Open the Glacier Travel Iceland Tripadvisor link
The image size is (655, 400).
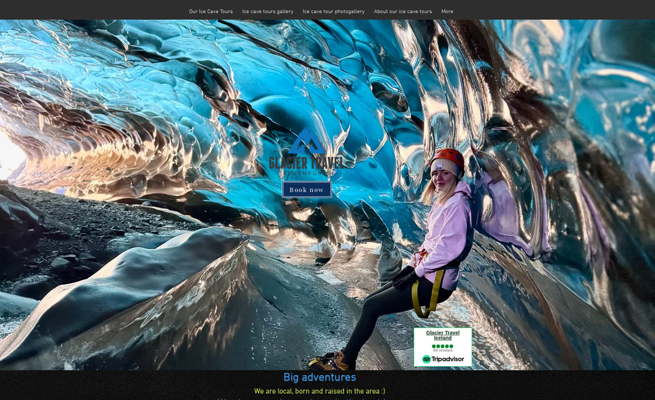(443, 335)
